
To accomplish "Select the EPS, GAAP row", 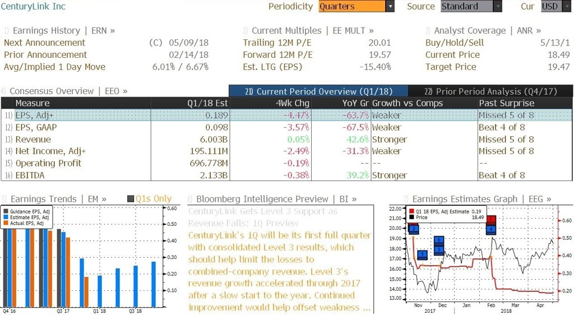I will tap(286, 127).
